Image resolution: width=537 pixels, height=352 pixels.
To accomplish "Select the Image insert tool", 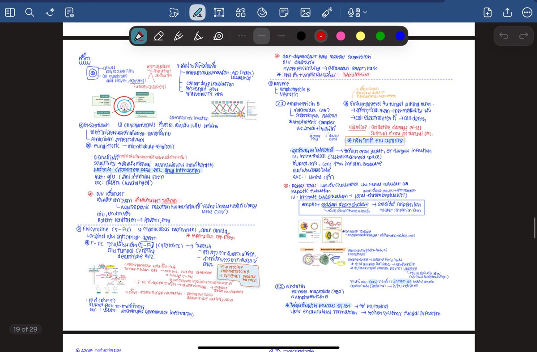I will pos(306,13).
